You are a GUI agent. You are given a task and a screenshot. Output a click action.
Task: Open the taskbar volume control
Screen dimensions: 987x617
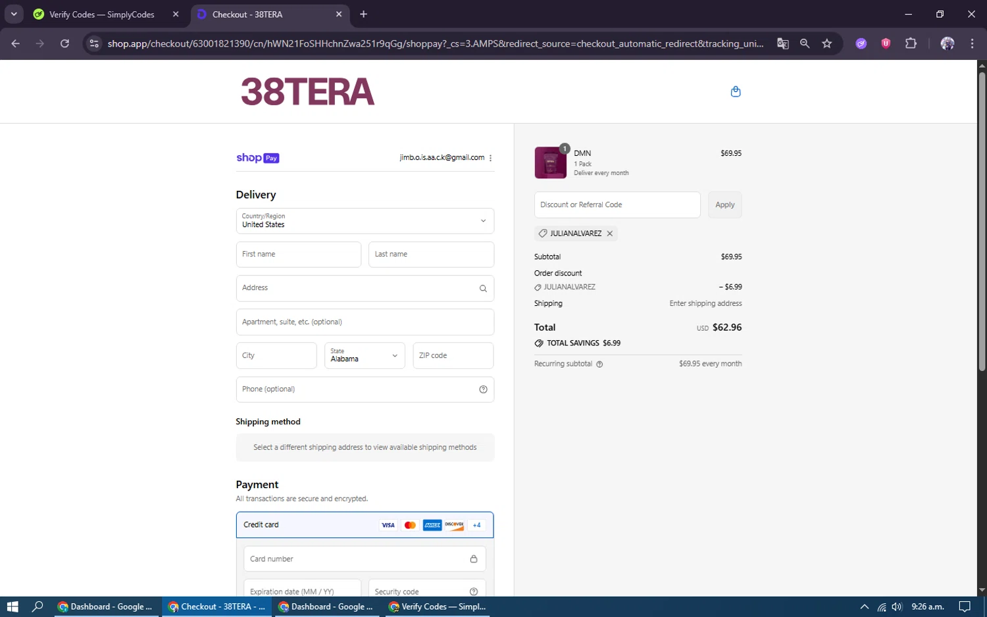pyautogui.click(x=897, y=606)
